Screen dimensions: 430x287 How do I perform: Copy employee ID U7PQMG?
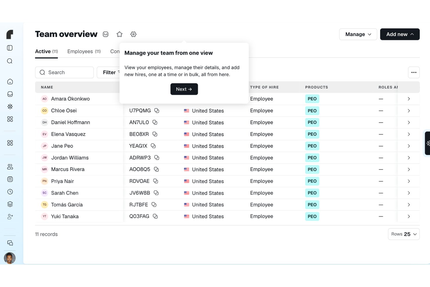point(157,110)
